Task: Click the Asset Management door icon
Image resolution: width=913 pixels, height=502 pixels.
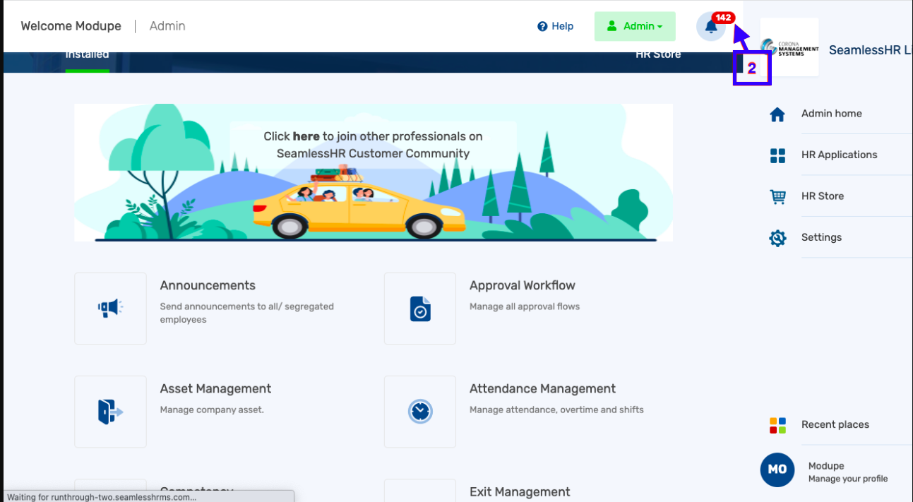Action: point(110,411)
